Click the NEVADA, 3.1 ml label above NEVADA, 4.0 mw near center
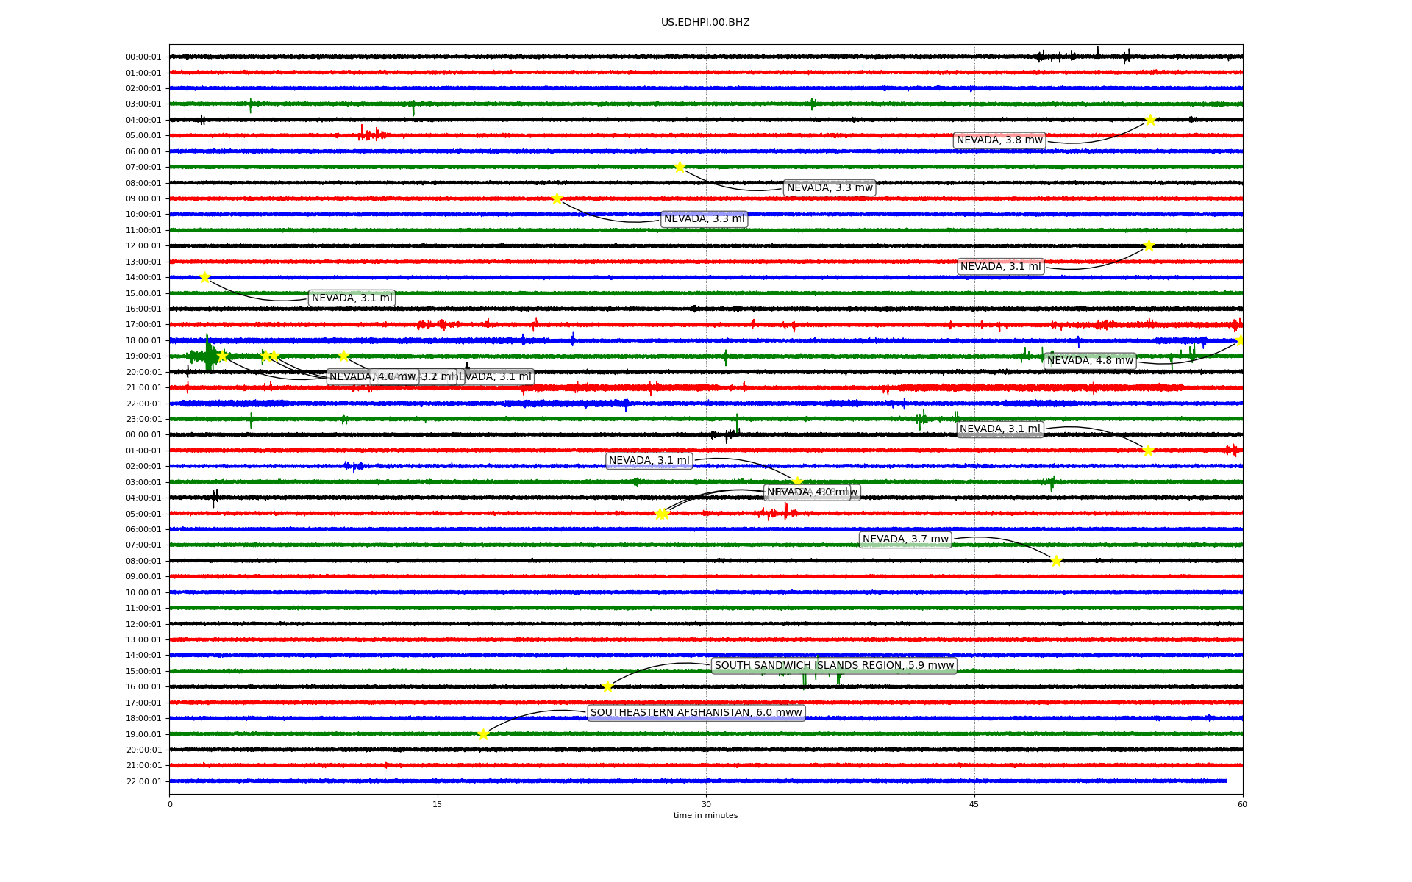Screen dimensions: 1412x882 point(649,461)
